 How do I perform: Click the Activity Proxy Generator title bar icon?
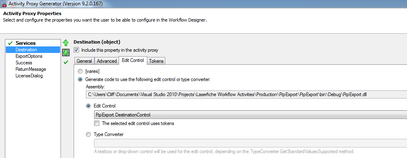tap(4, 4)
